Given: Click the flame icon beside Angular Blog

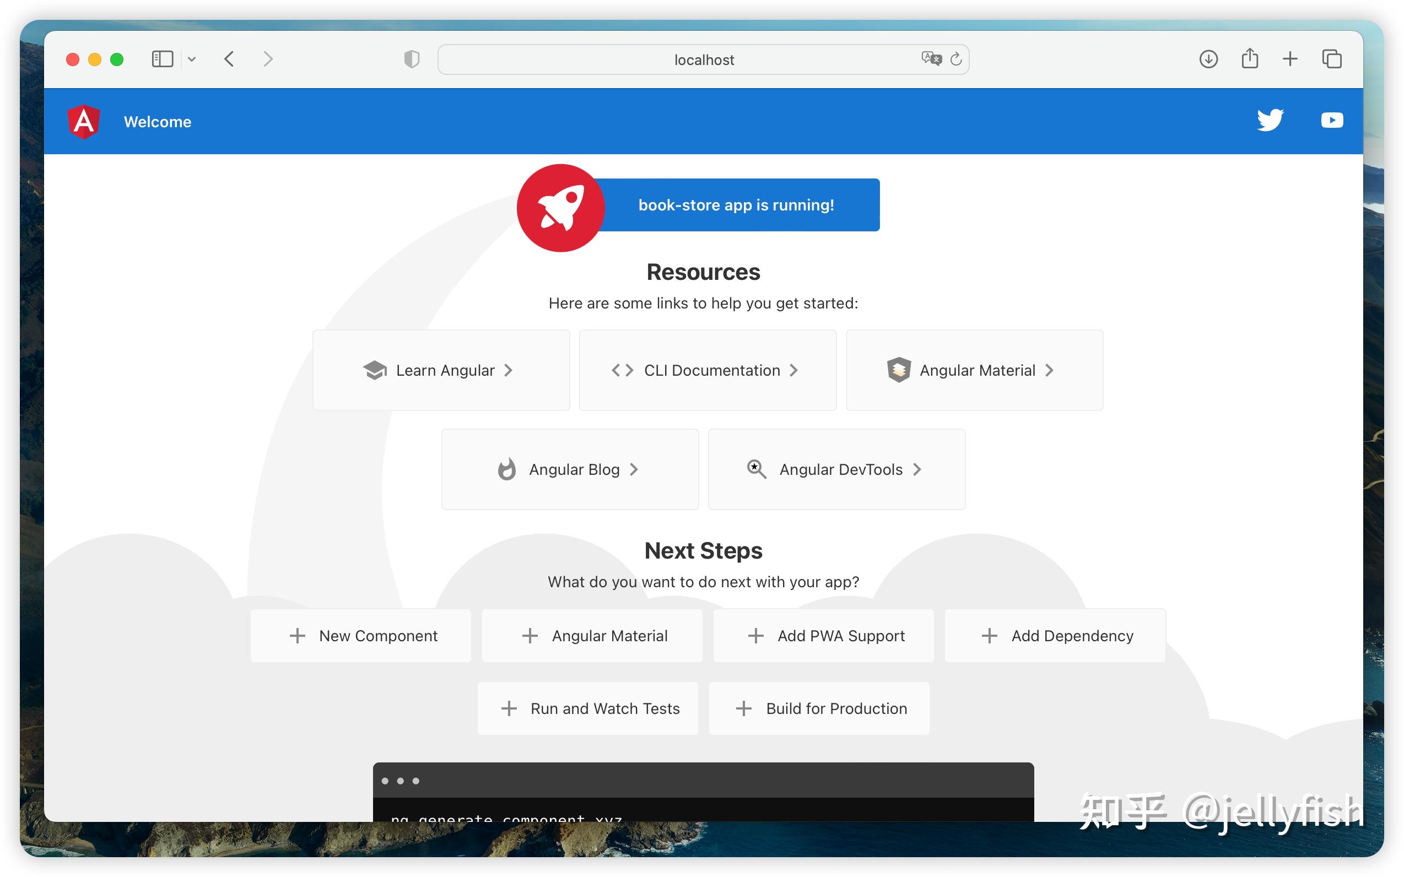Looking at the screenshot, I should tap(507, 469).
